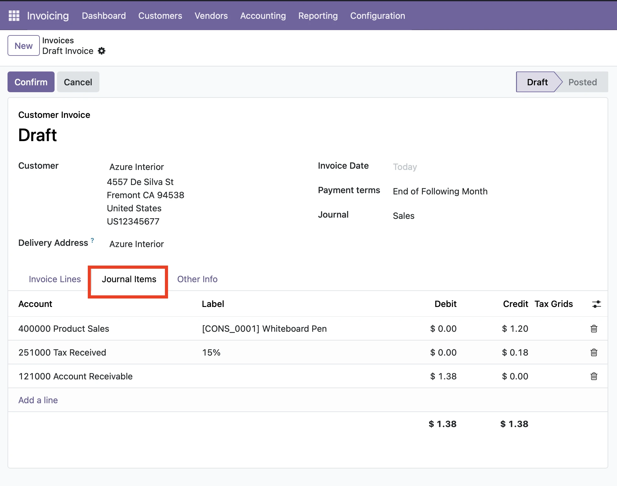Switch to the Invoice Lines tab

point(55,279)
